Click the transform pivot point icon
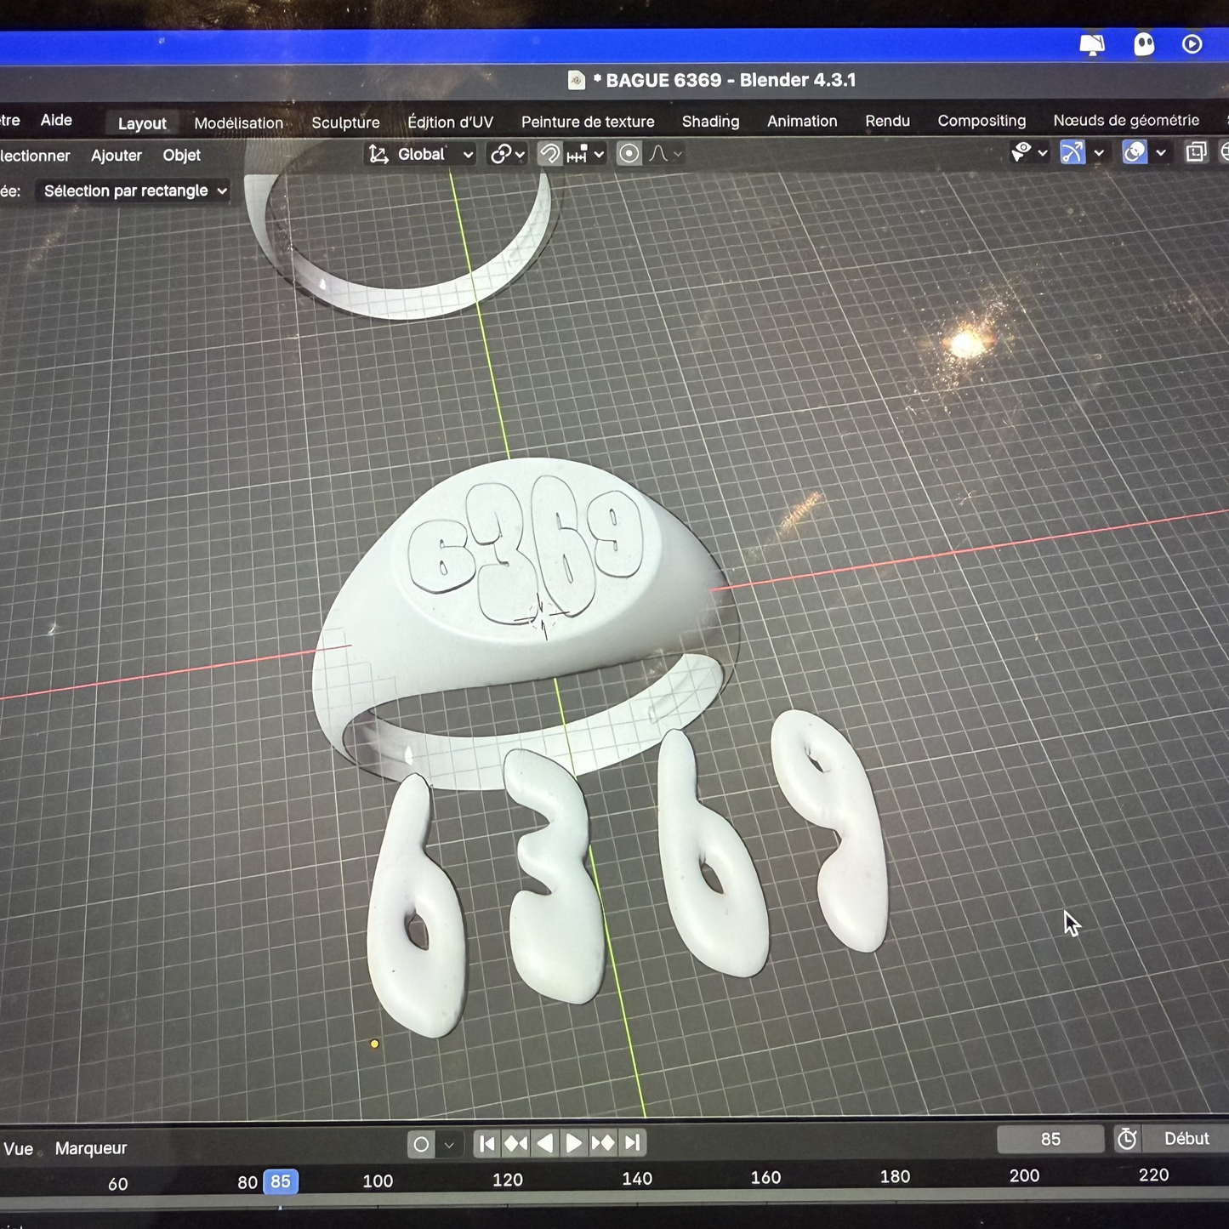This screenshot has width=1229, height=1229. coord(501,154)
